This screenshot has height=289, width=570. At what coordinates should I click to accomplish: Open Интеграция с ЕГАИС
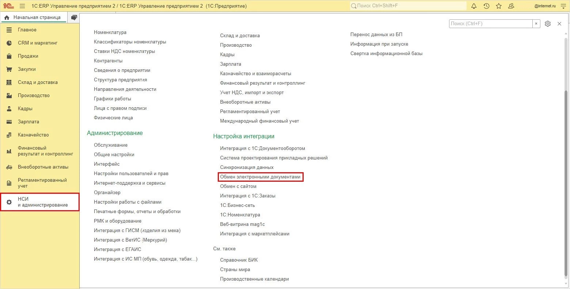point(117,250)
